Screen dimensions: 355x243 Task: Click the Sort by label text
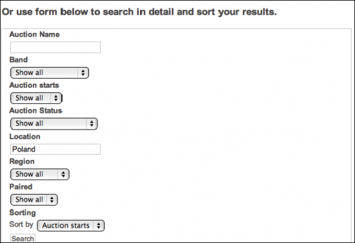pos(21,224)
